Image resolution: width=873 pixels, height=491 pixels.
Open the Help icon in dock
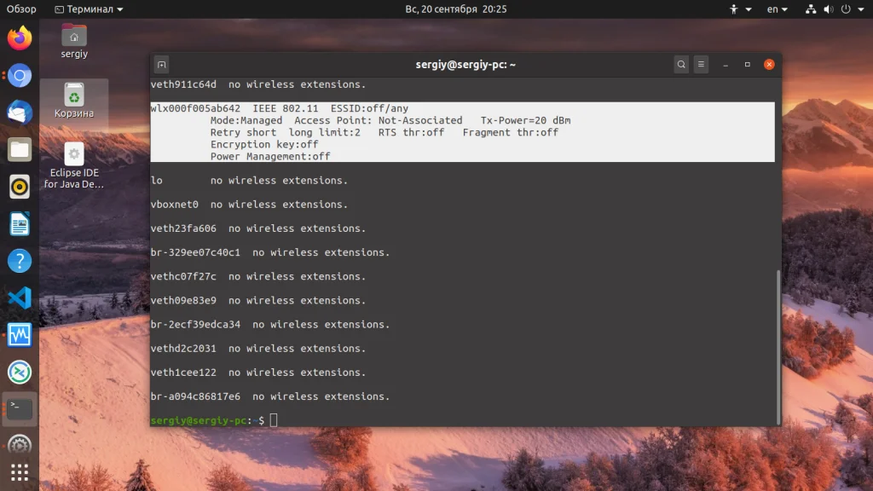(x=20, y=261)
